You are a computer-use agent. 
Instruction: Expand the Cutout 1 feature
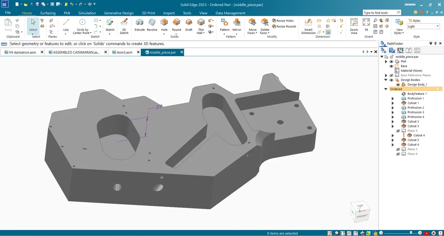coord(393,103)
